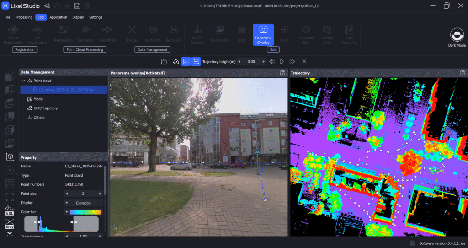Screen dimensions: 468x248
Task: Click the Trajectory height input field
Action: [x=251, y=61]
